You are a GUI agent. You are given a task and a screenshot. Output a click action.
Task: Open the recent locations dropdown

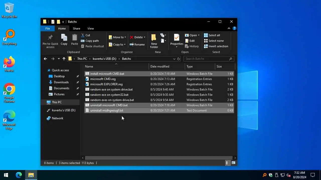(59, 59)
